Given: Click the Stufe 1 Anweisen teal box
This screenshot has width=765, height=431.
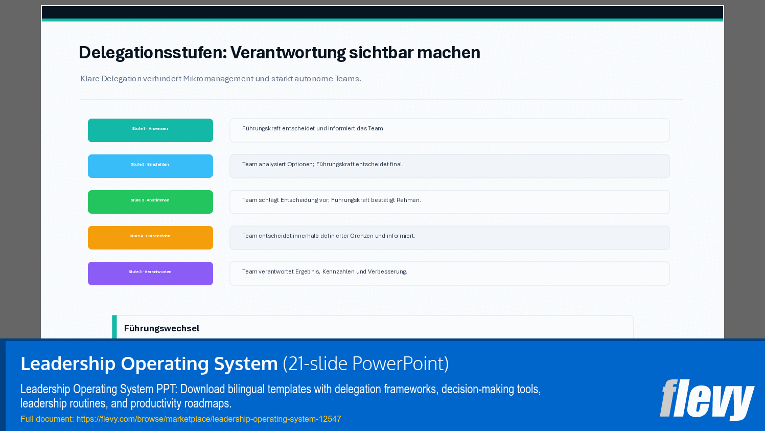Looking at the screenshot, I should tap(150, 130).
